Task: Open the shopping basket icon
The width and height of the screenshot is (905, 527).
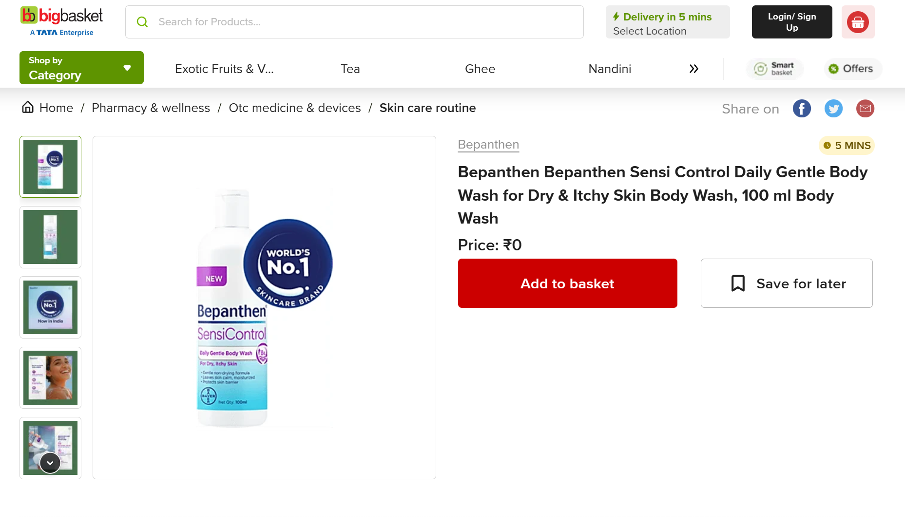Action: point(858,22)
